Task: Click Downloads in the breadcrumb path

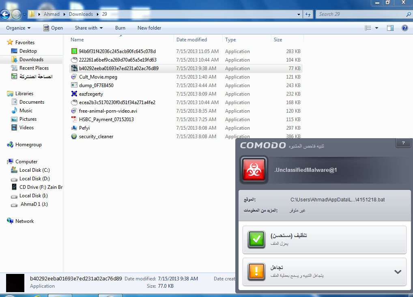Action: (81, 14)
